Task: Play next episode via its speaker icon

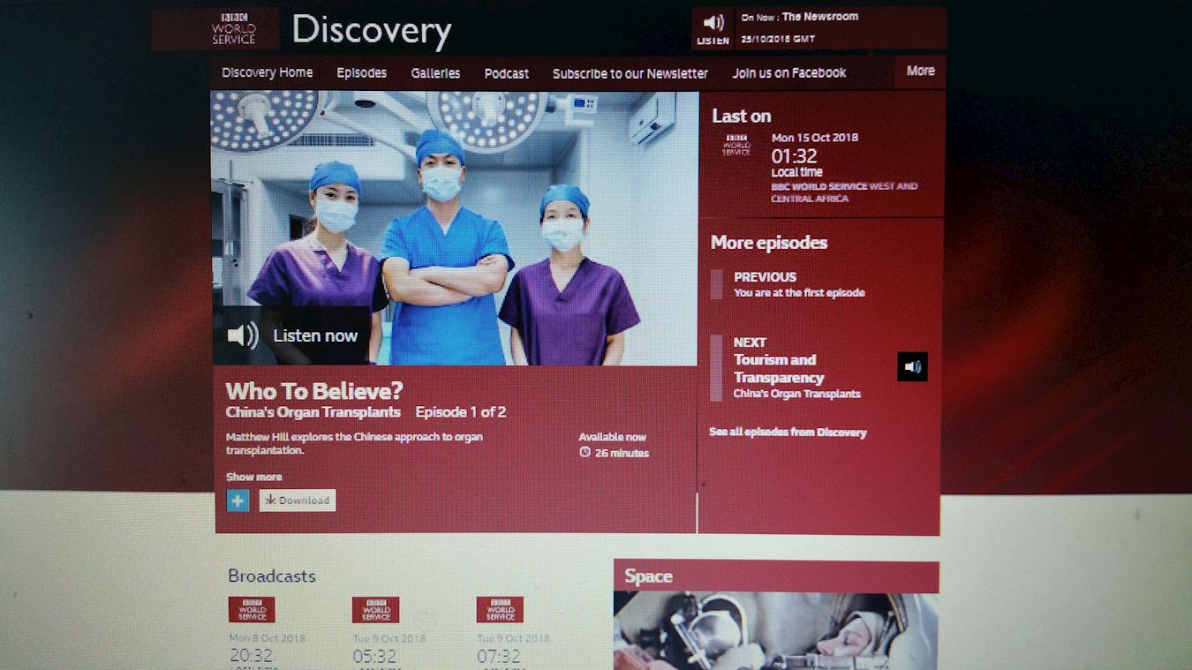Action: tap(913, 367)
